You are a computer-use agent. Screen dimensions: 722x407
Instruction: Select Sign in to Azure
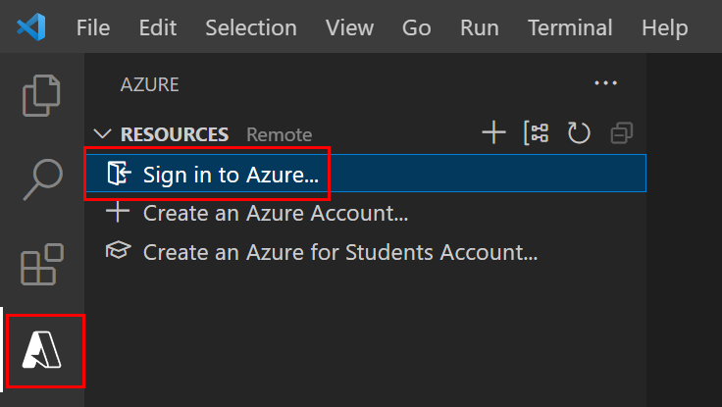click(x=231, y=175)
